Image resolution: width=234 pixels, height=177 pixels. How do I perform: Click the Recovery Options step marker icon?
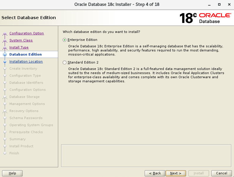coord(5,111)
